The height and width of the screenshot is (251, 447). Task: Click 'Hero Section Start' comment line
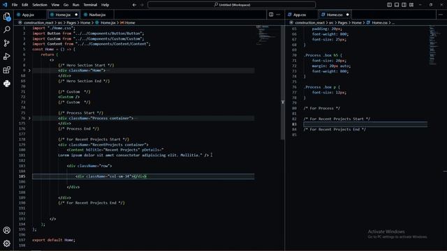pos(86,65)
